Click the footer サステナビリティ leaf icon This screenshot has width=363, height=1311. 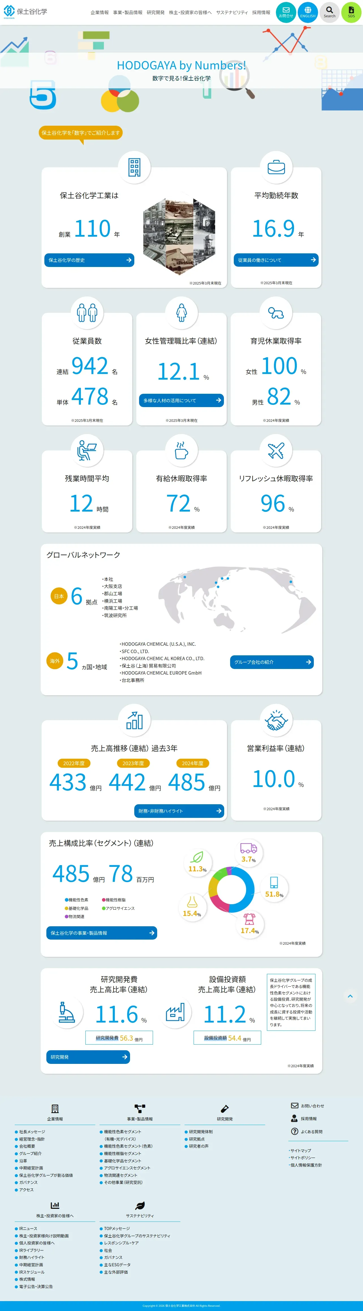coord(140,1206)
